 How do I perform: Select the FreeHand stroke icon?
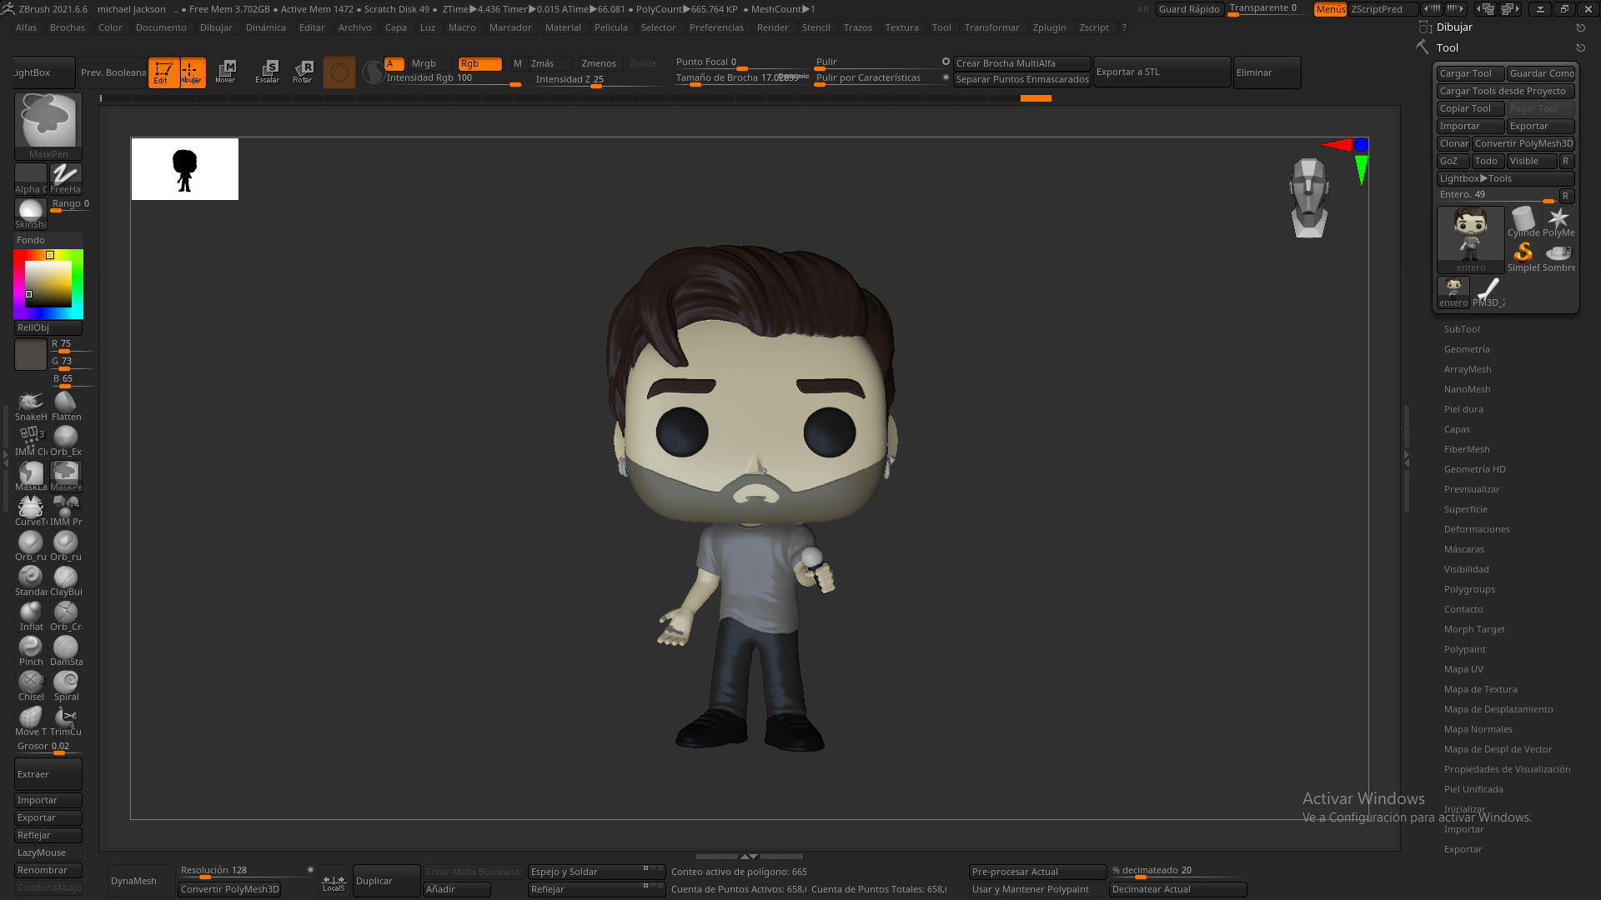pos(65,175)
